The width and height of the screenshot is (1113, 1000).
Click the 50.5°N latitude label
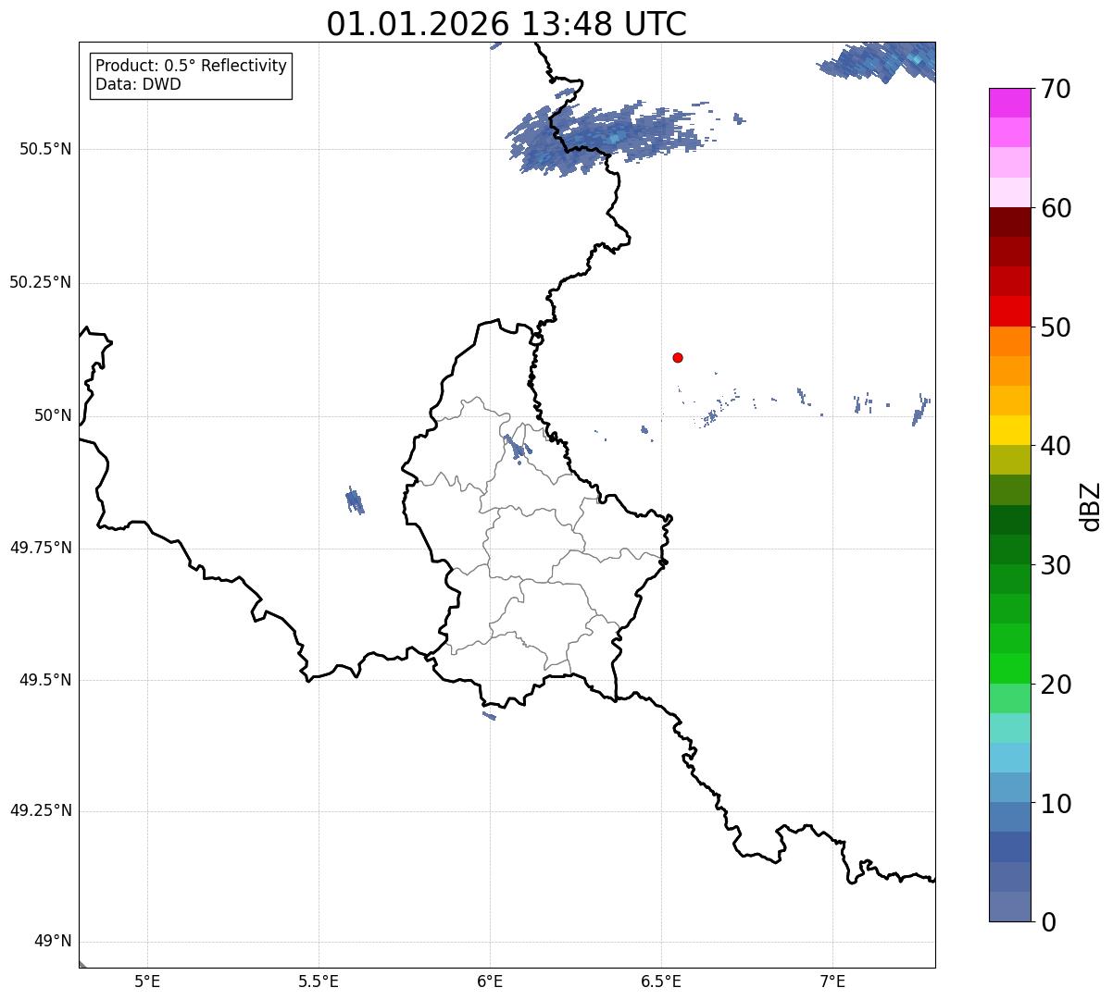(44, 149)
